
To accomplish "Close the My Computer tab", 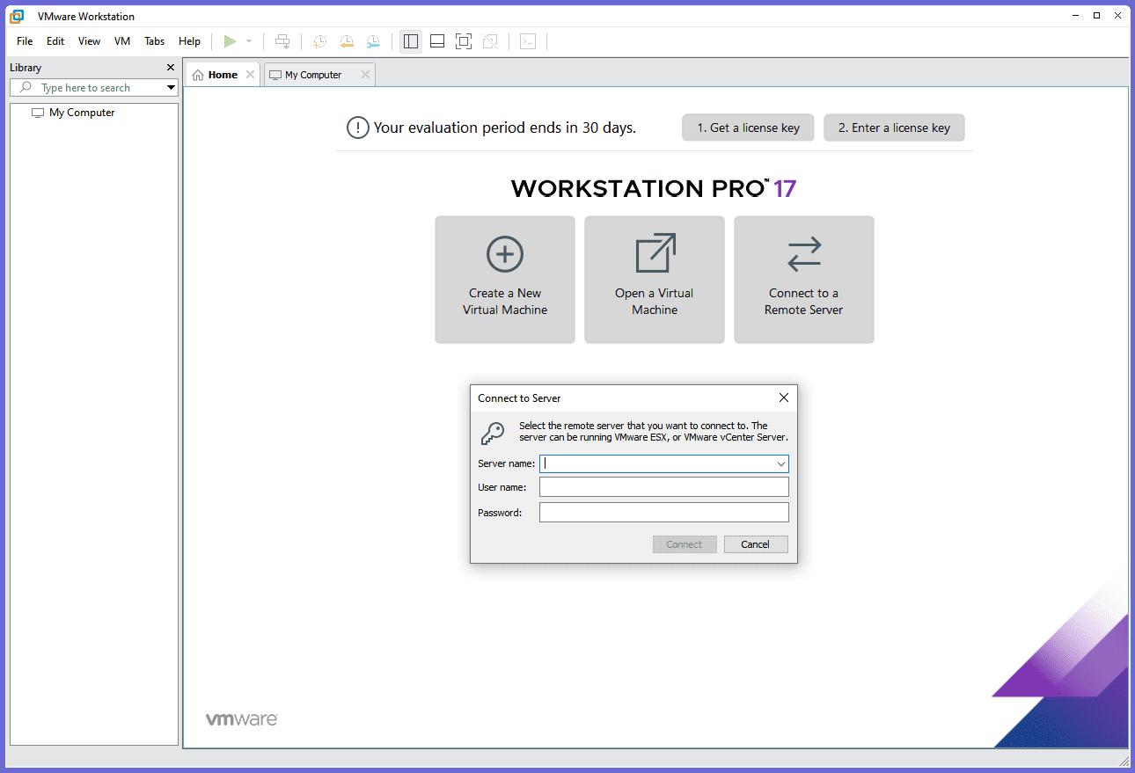I will 365,75.
